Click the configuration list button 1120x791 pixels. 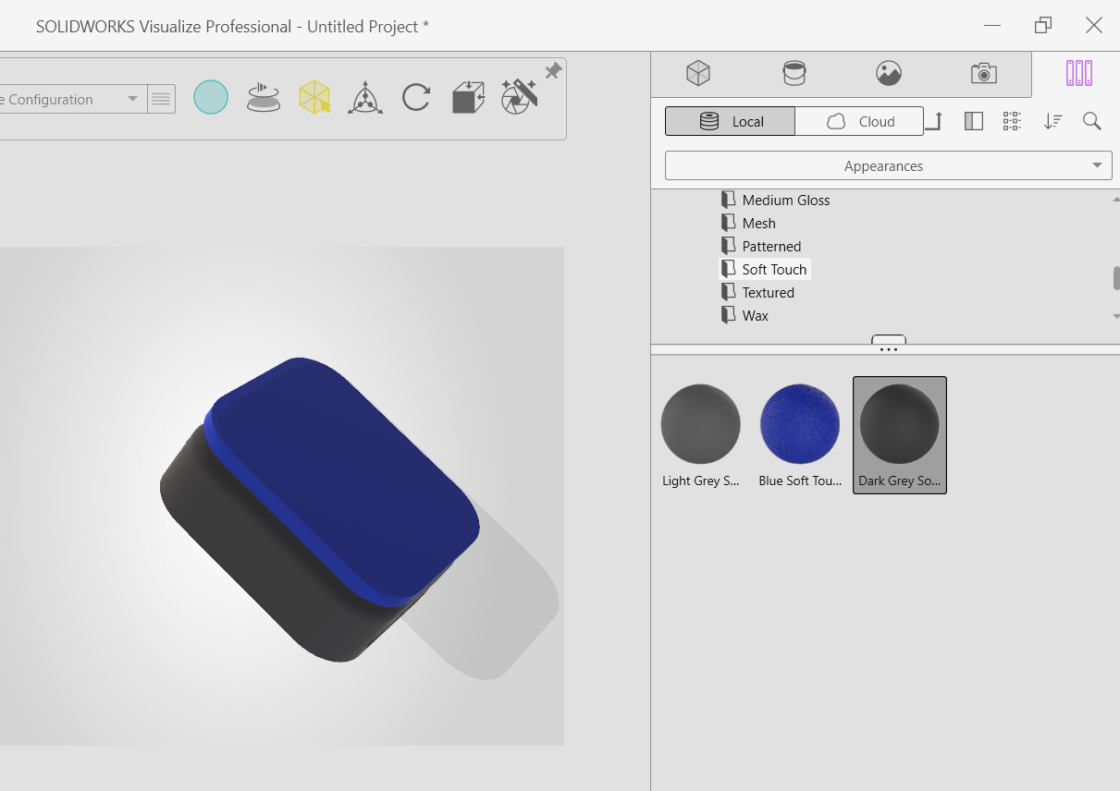162,99
